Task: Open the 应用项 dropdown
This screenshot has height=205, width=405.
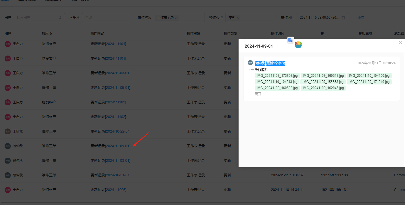Action: tap(107, 18)
